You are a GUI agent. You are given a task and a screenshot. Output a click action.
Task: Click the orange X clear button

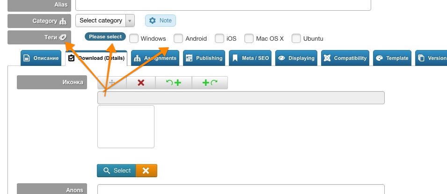pos(146,171)
